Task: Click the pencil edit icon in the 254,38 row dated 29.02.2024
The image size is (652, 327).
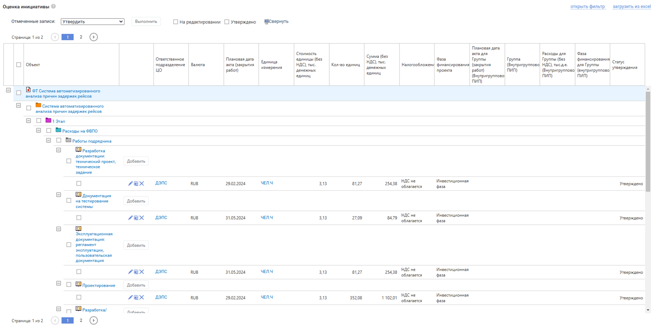Action: [130, 183]
